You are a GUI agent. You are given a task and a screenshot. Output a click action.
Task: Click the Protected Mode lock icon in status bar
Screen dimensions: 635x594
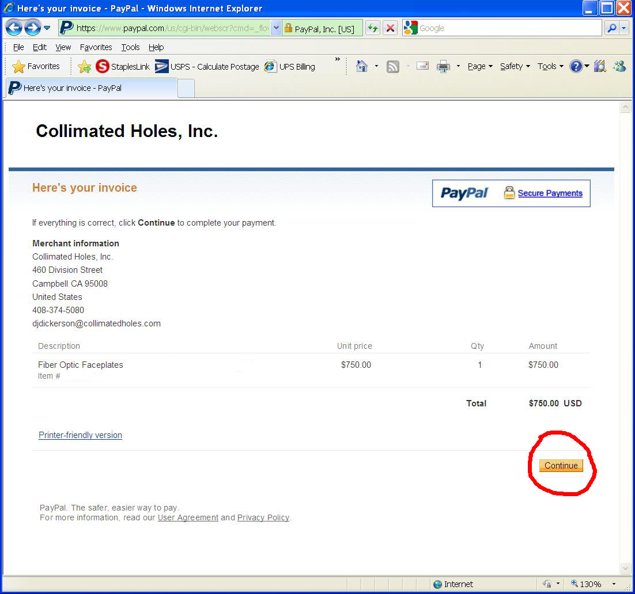pos(547,584)
